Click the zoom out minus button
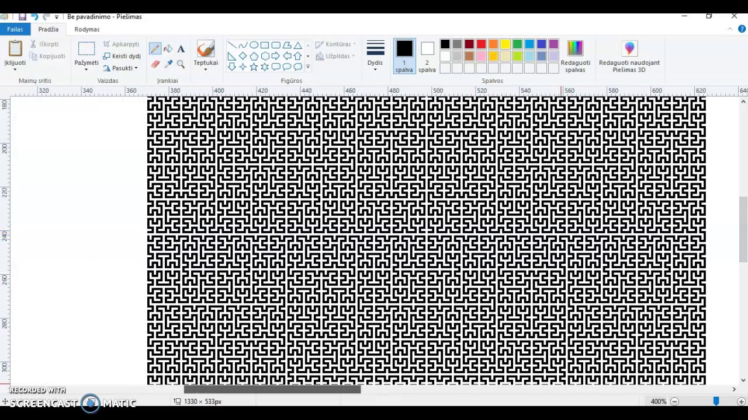Image resolution: width=748 pixels, height=420 pixels. tap(674, 401)
